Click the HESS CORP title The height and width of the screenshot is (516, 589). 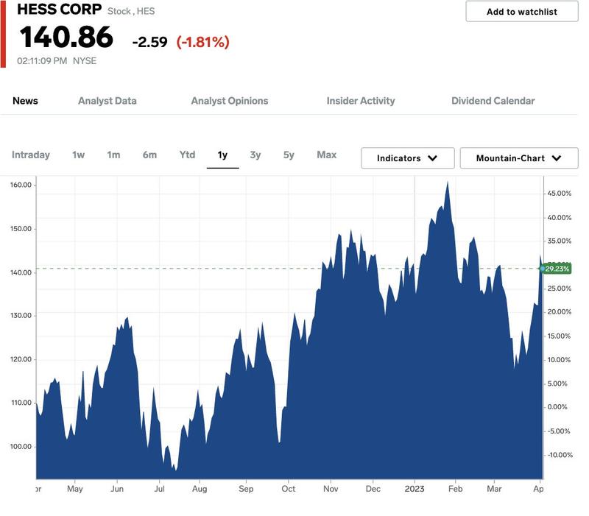tap(60, 10)
